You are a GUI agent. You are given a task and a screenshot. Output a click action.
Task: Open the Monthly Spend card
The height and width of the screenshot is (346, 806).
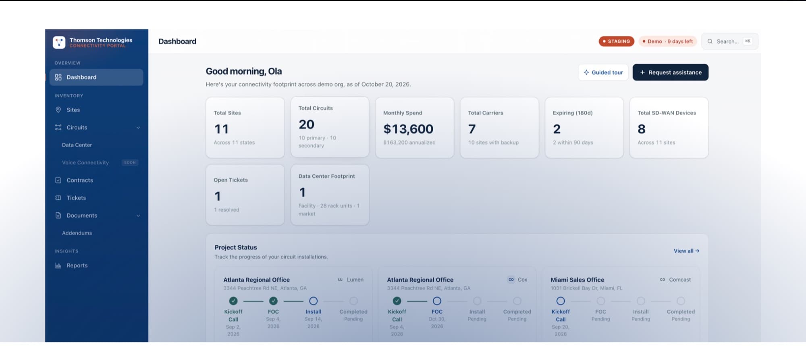pyautogui.click(x=415, y=128)
